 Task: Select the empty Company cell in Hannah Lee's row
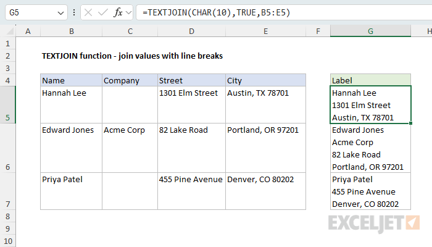point(130,105)
